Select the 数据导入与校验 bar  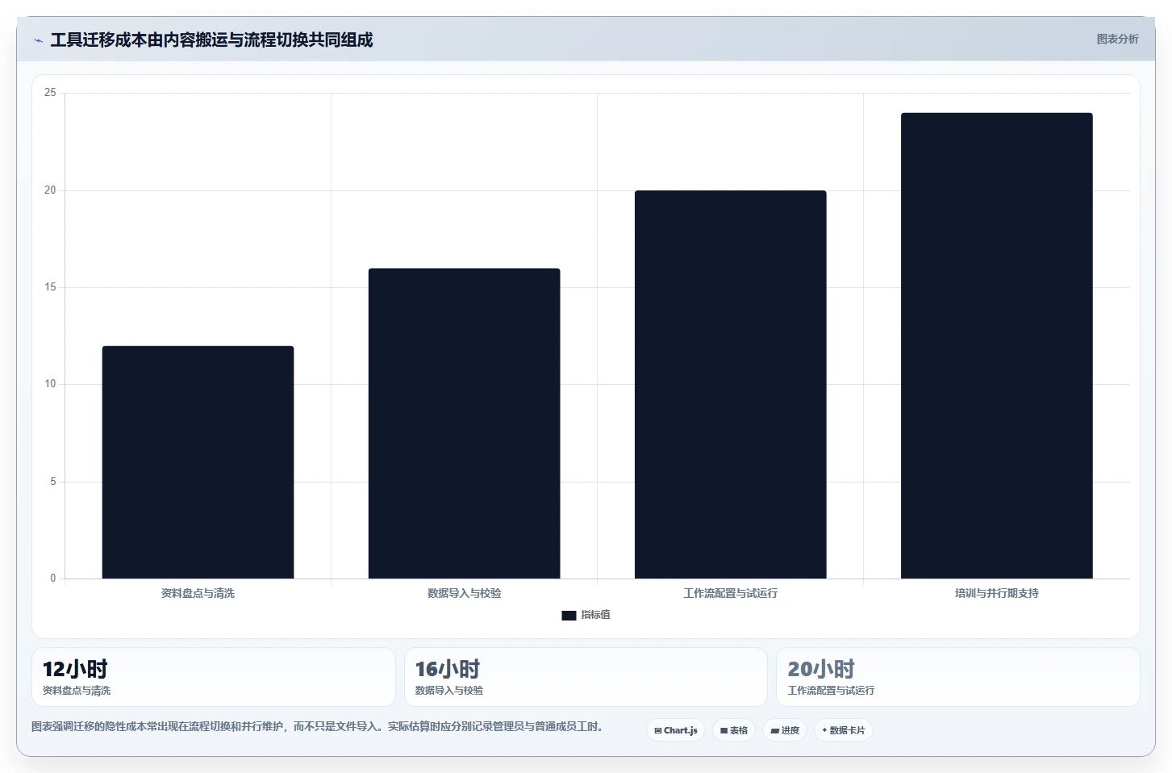point(464,424)
